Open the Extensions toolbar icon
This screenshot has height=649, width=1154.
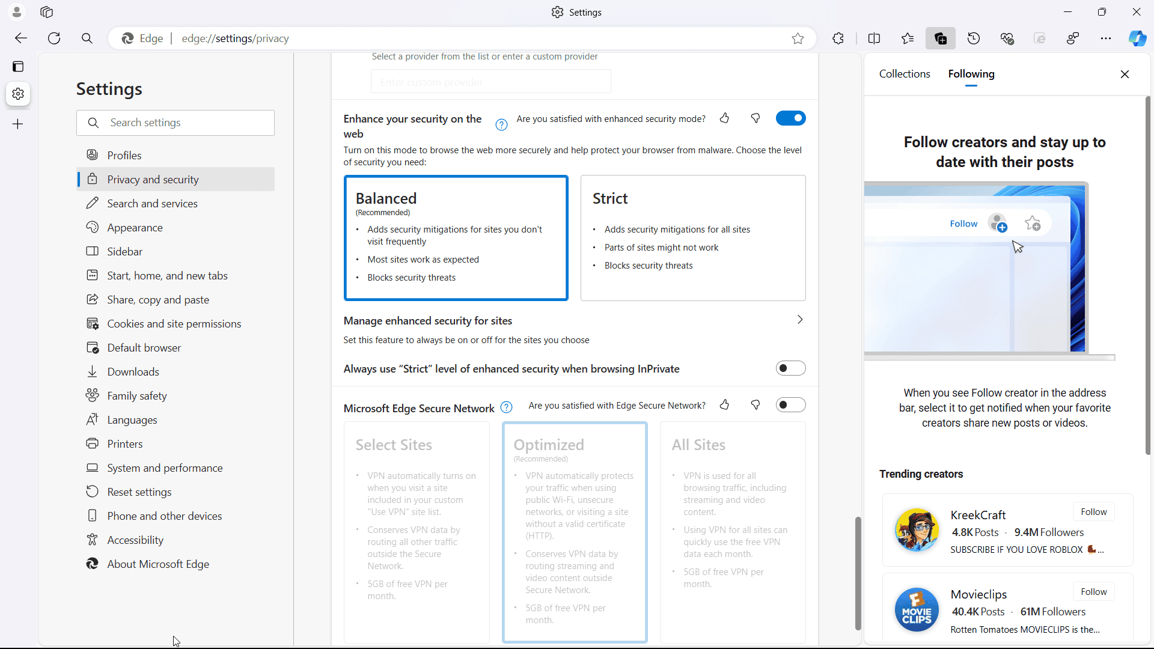pos(838,38)
